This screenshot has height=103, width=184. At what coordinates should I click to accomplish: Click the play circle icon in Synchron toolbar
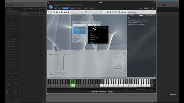[113, 12]
